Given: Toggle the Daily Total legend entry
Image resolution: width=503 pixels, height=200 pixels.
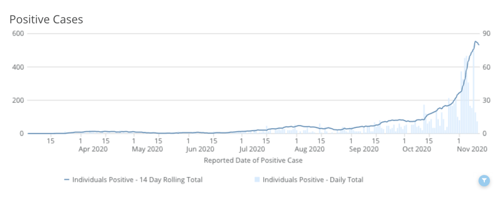Looking at the screenshot, I should click(313, 180).
